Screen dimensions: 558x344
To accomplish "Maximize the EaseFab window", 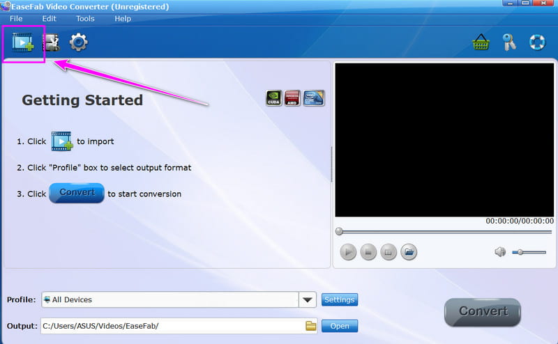I will [x=525, y=3].
